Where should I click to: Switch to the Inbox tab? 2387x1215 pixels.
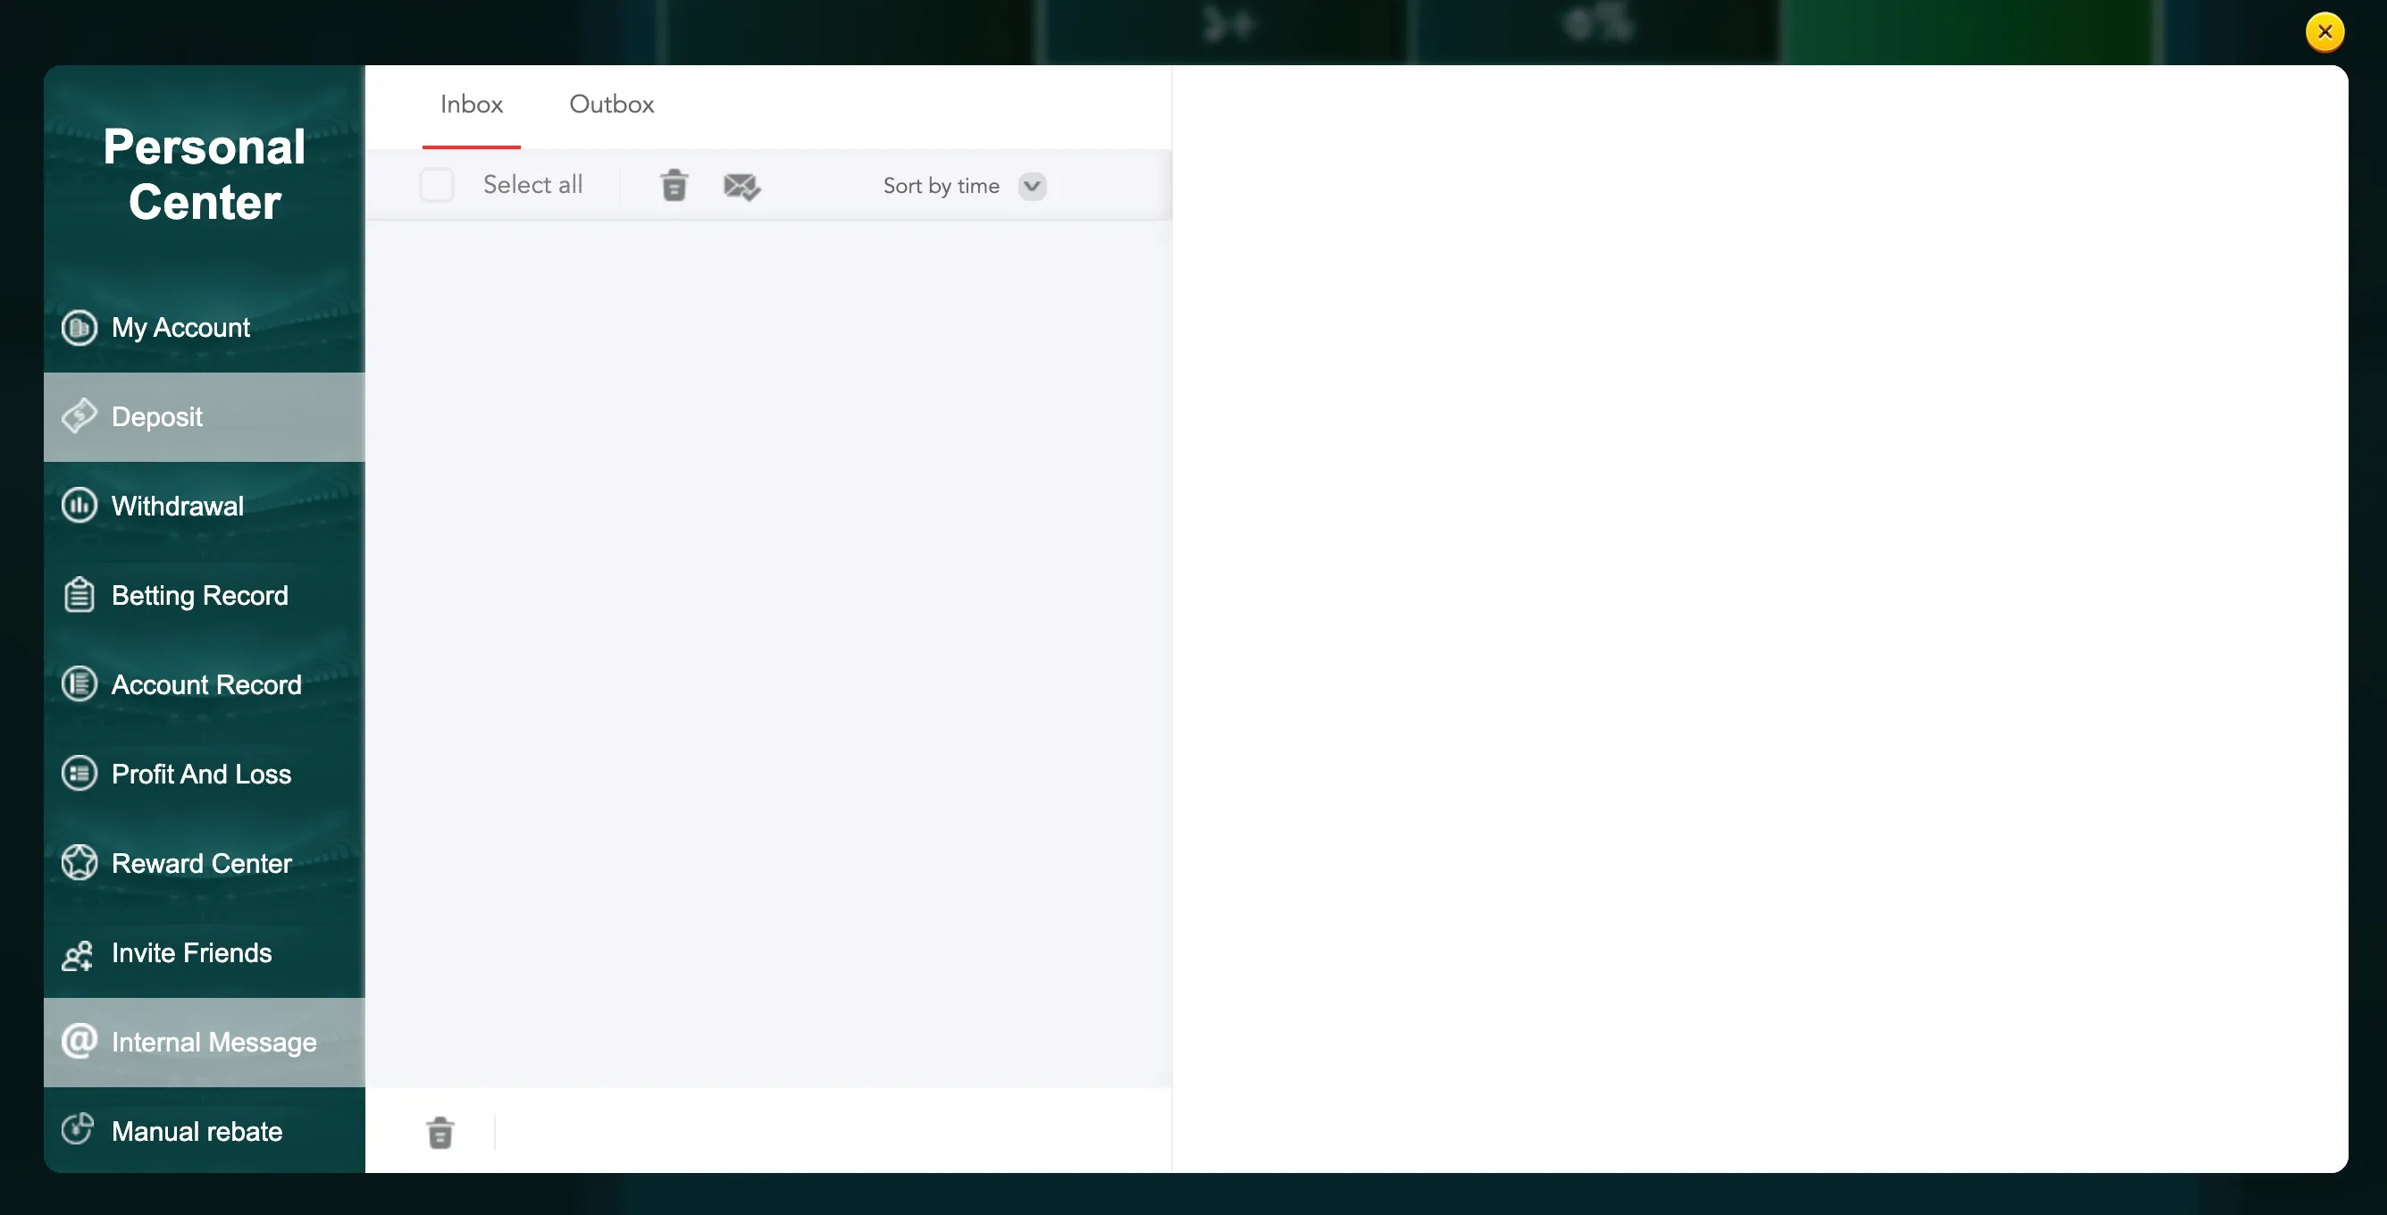[472, 105]
